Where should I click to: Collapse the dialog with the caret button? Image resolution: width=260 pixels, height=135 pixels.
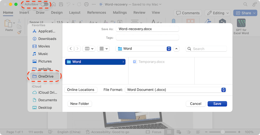click(x=176, y=48)
